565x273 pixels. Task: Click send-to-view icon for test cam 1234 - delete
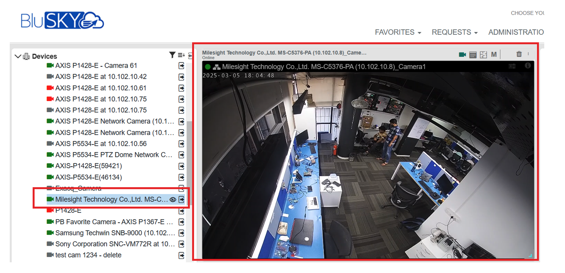click(182, 255)
